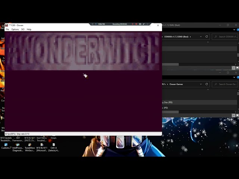This screenshot has height=179, width=239.
Task: Expand ribbon chevron in OSWAN v1.7.3 window
Action: 234,30
